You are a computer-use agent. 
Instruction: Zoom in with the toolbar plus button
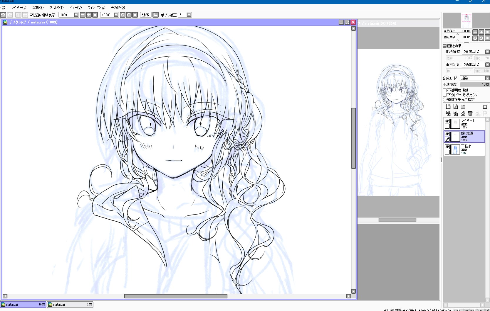pyautogui.click(x=89, y=15)
